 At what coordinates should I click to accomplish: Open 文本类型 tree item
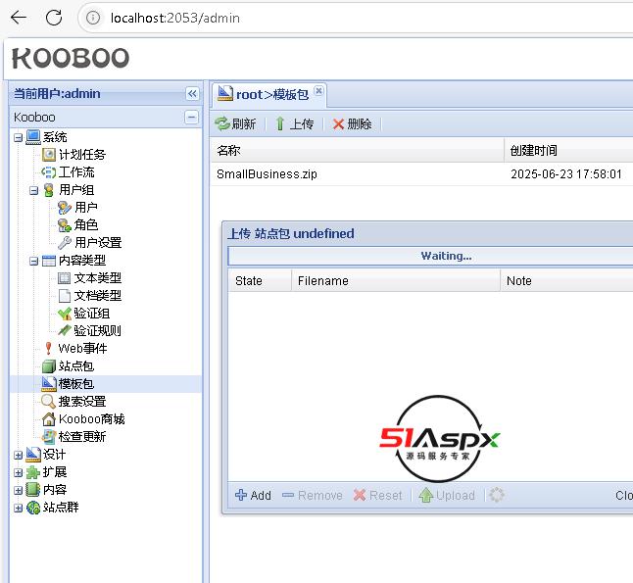coord(98,278)
